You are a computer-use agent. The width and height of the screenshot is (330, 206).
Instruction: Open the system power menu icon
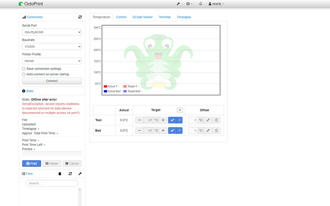(189, 4)
